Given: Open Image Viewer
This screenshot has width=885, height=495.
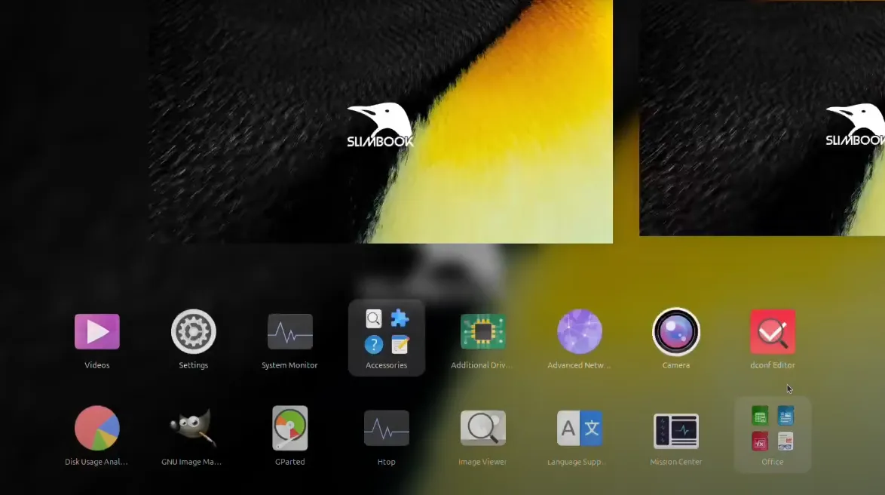Looking at the screenshot, I should click(482, 427).
